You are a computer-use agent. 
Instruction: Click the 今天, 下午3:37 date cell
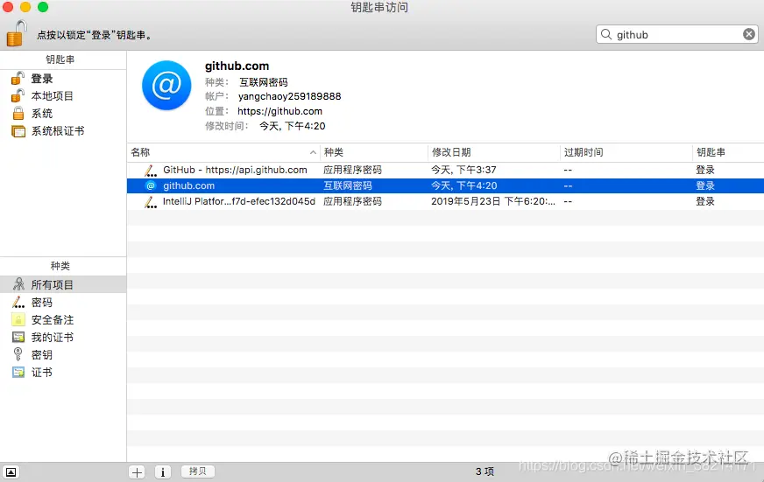tap(463, 170)
